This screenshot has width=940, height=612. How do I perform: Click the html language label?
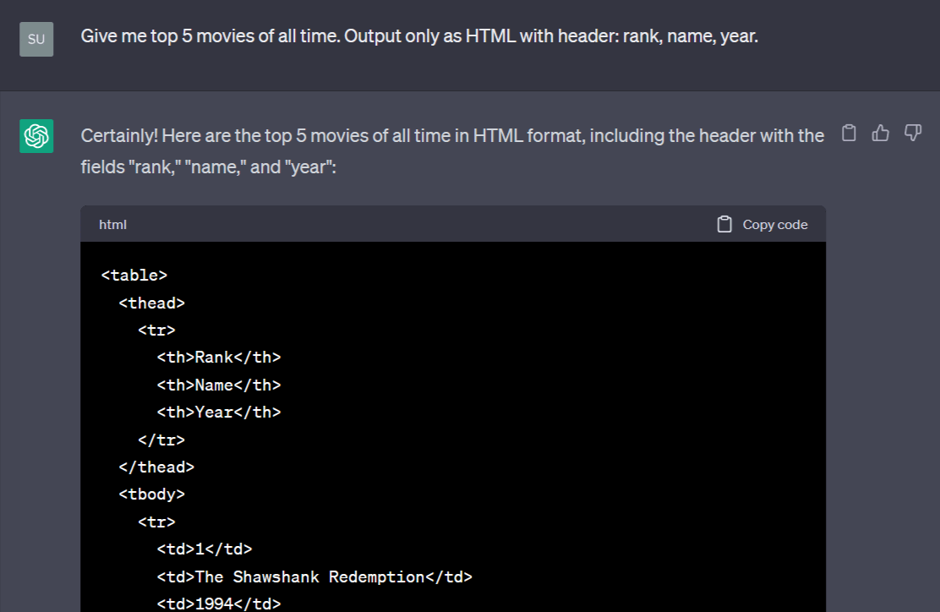click(x=112, y=224)
